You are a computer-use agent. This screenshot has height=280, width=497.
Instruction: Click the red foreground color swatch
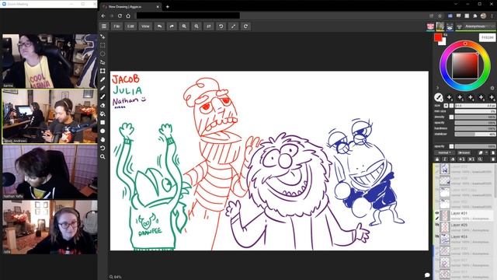tap(438, 37)
